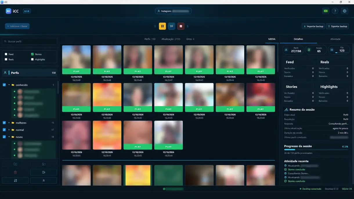Click the drag handle left of Pause

155,26
